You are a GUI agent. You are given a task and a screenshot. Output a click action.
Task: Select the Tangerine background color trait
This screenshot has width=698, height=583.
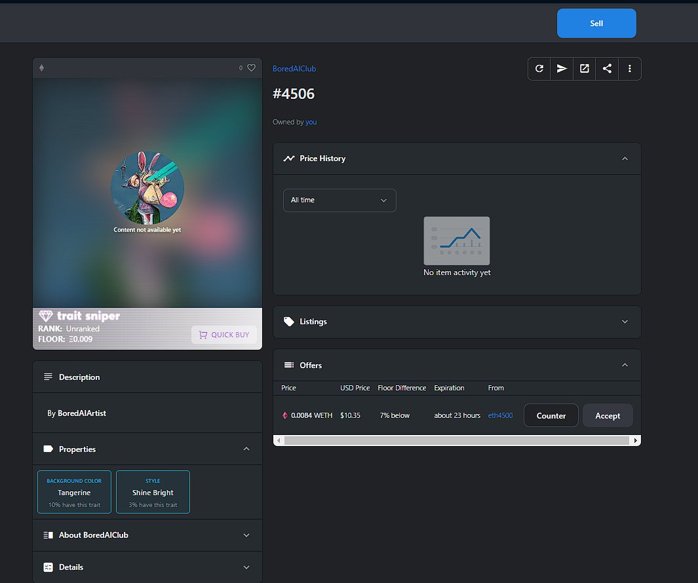74,492
